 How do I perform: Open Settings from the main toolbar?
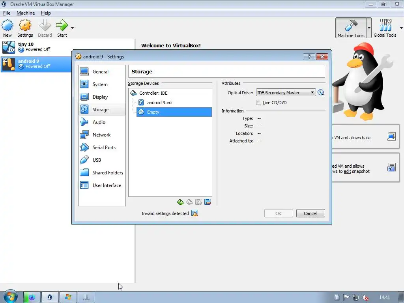pos(25,28)
